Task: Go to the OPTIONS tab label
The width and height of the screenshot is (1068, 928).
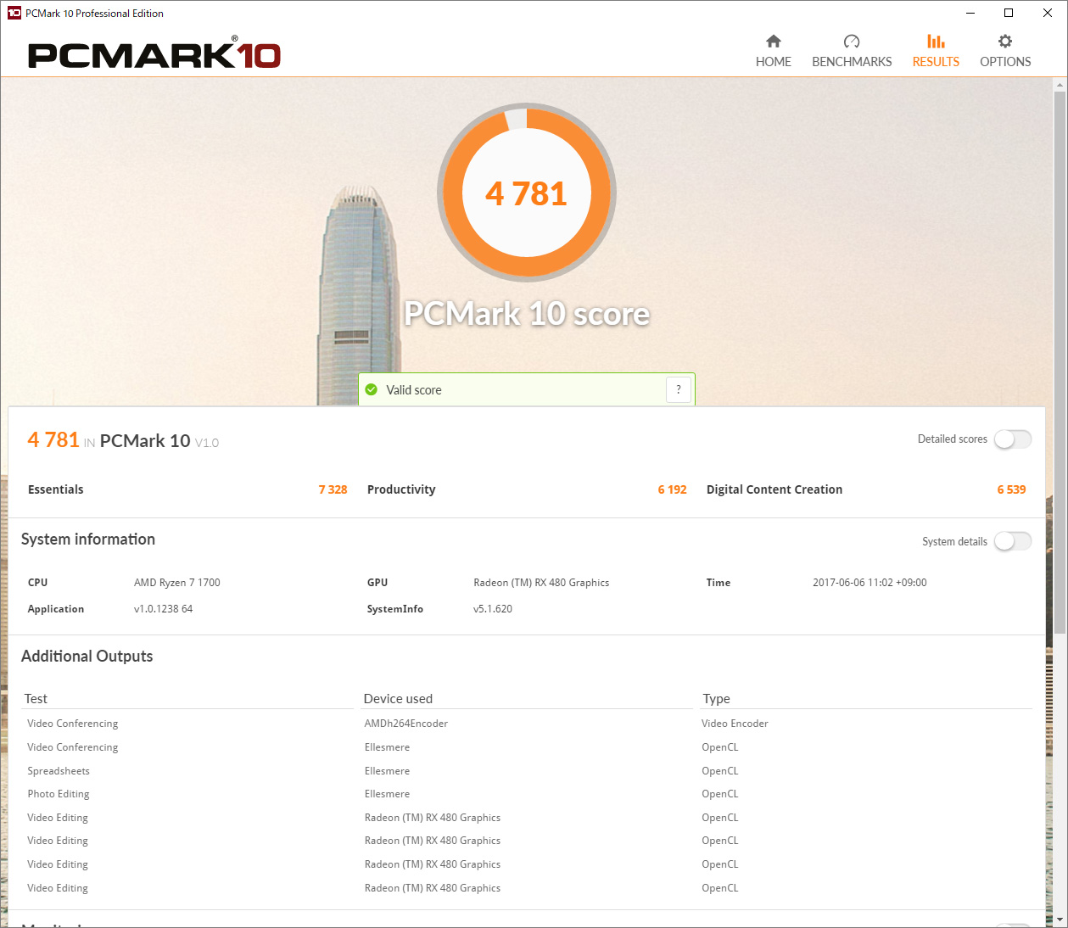Action: point(1005,62)
